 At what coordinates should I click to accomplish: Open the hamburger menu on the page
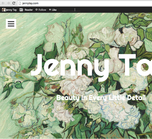(11, 24)
